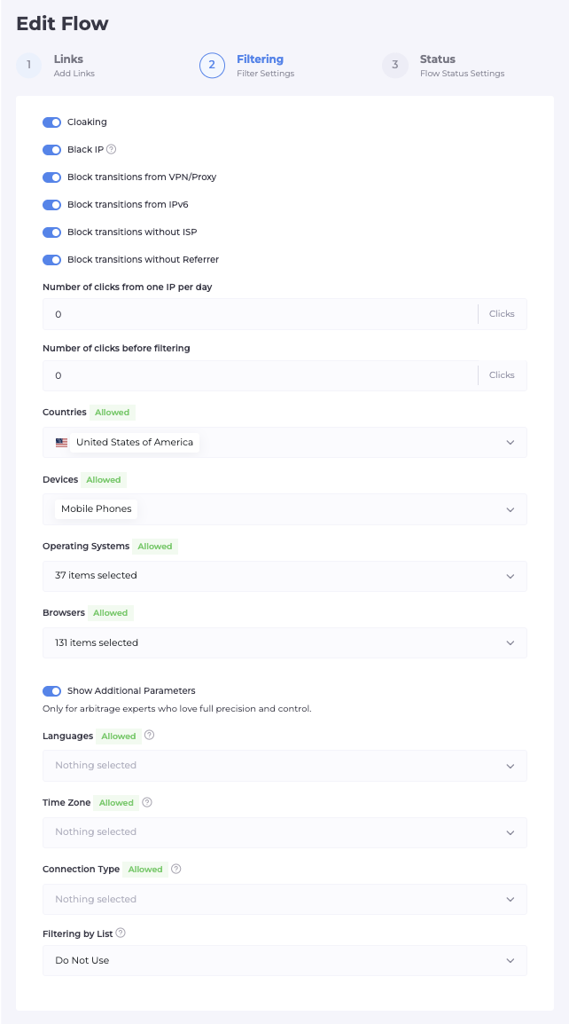Toggle Block transitions from VPN/Proxy
569x1024 pixels.
point(51,177)
